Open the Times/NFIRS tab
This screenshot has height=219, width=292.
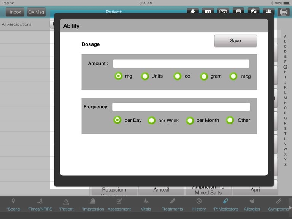[x=40, y=205]
